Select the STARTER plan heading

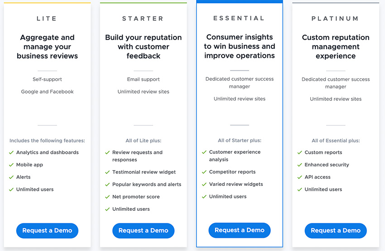tap(143, 19)
